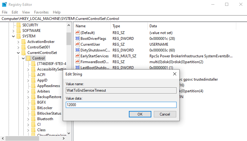Viewport: 247px width, 141px height.
Task: Click the (Default) string value icon
Action: coord(77,32)
